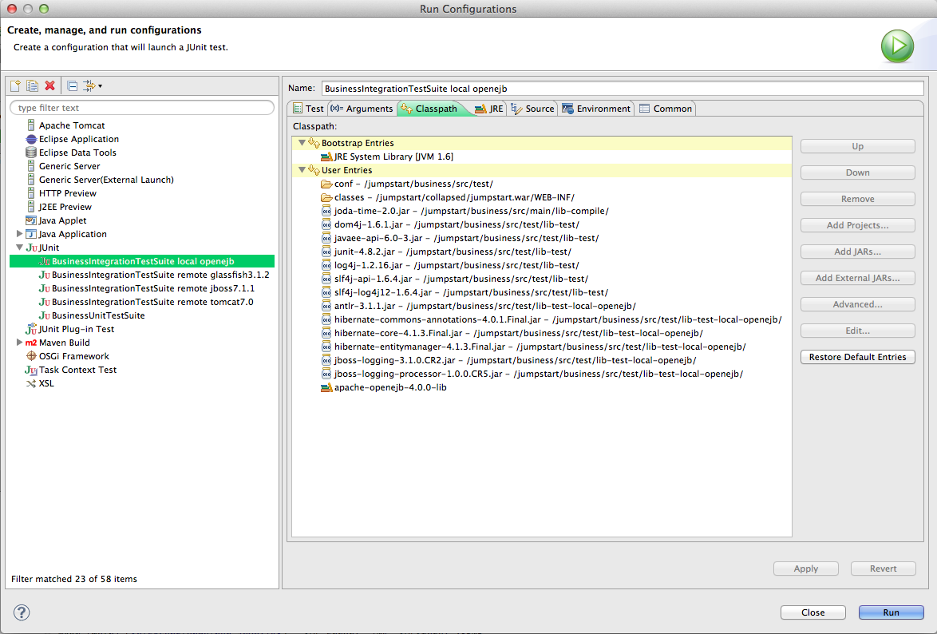The width and height of the screenshot is (937, 634).
Task: Collapse the Bootstrap Entries group
Action: (x=302, y=143)
